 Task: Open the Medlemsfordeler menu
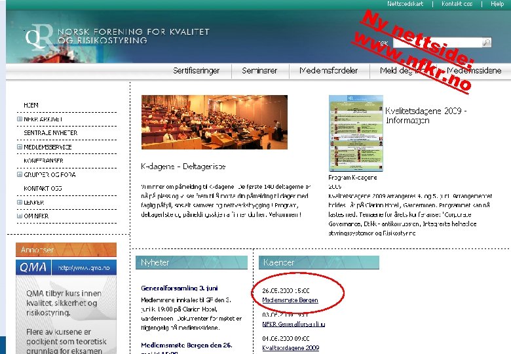328,70
